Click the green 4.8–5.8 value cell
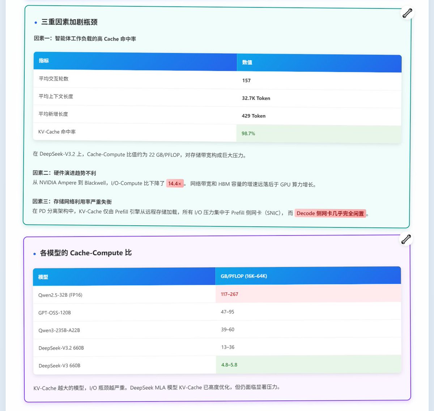Screen dimensions: 434x411 pyautogui.click(x=229, y=365)
